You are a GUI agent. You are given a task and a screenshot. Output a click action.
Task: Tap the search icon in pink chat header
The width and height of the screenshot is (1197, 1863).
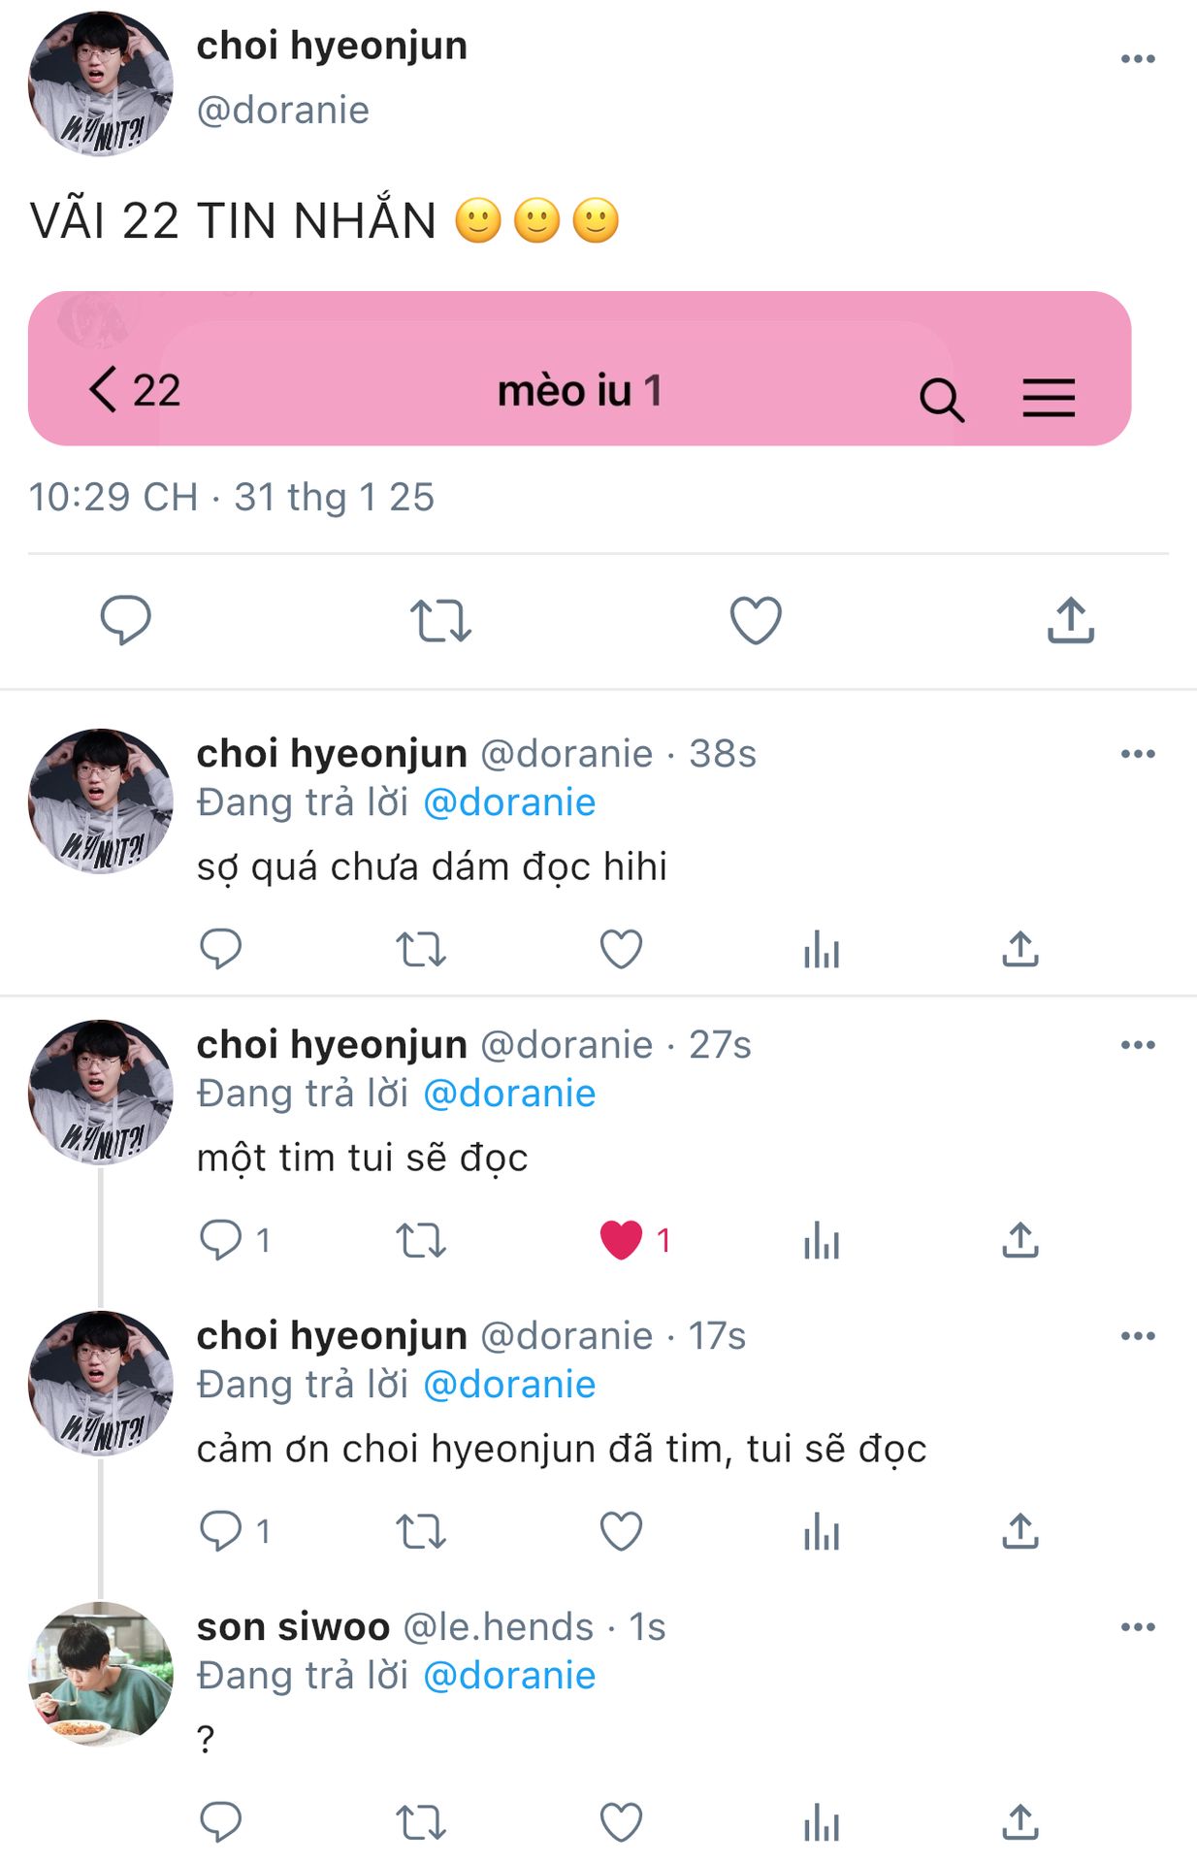[x=941, y=399]
